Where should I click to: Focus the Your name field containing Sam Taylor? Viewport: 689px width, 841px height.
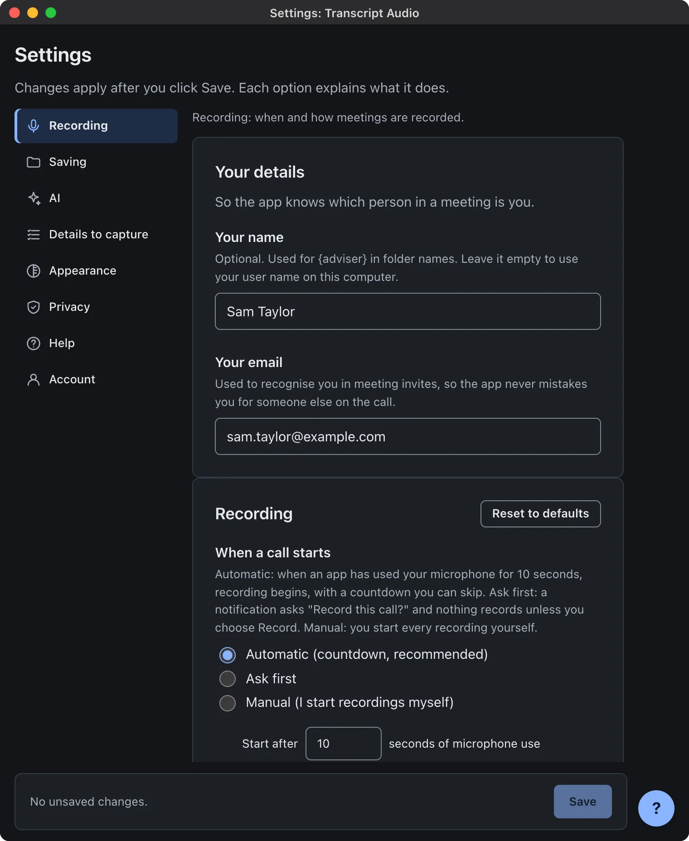(408, 311)
